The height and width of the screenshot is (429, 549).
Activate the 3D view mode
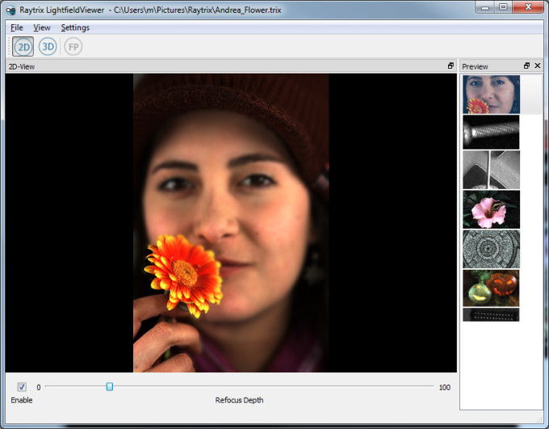tap(48, 47)
